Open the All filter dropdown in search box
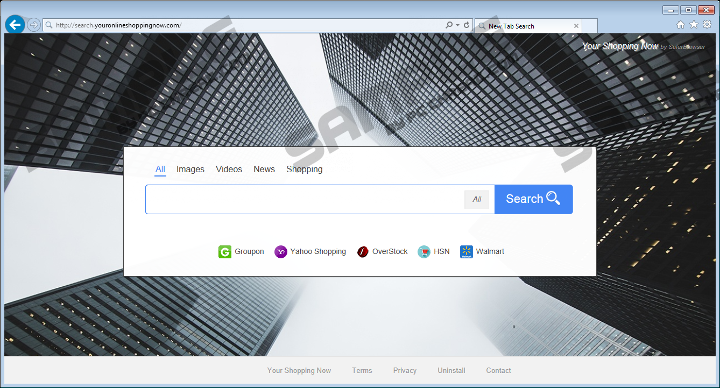 coord(477,200)
